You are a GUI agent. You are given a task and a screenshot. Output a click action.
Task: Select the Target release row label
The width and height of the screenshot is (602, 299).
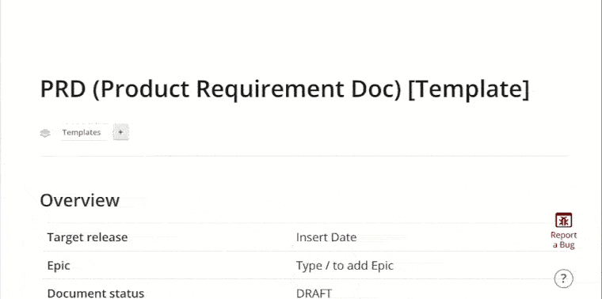[87, 237]
